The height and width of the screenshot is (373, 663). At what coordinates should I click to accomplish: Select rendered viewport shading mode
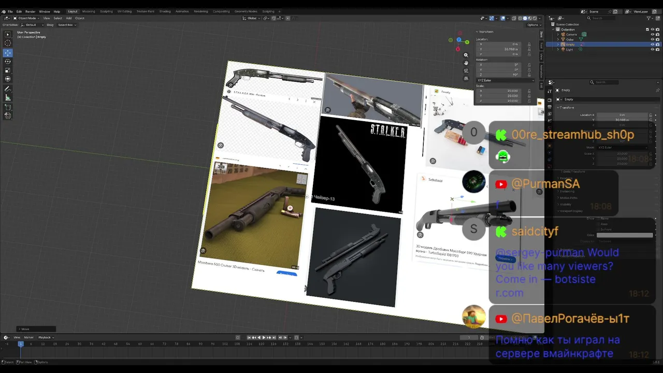(535, 18)
